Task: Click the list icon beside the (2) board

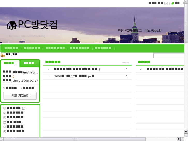Action: pos(5,108)
